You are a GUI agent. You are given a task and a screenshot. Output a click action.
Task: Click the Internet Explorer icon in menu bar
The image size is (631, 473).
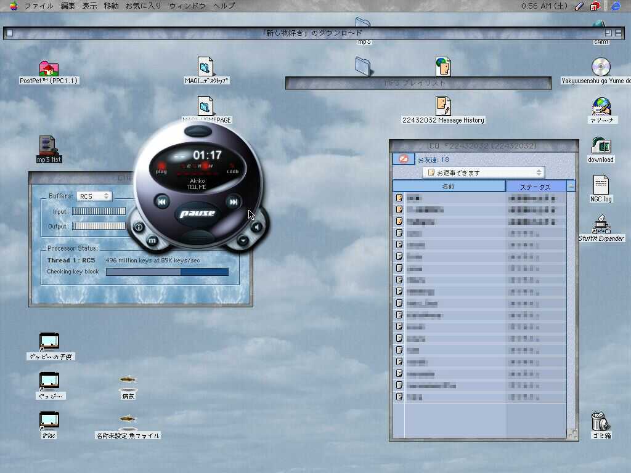(616, 6)
